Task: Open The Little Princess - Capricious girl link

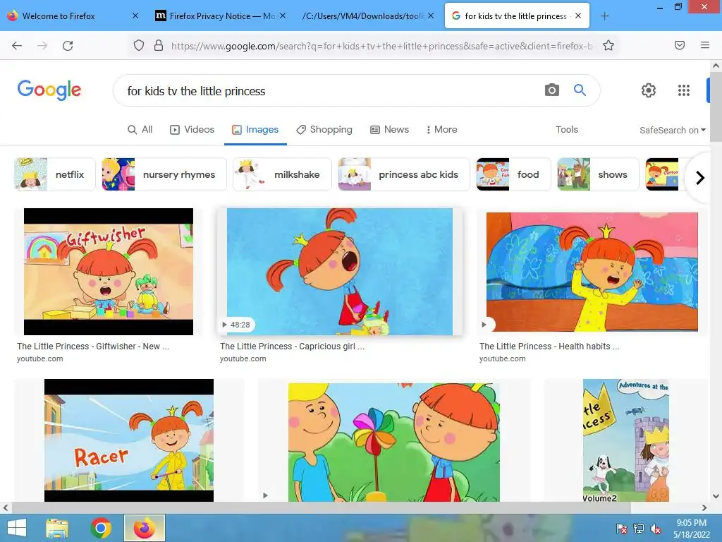Action: click(x=292, y=346)
